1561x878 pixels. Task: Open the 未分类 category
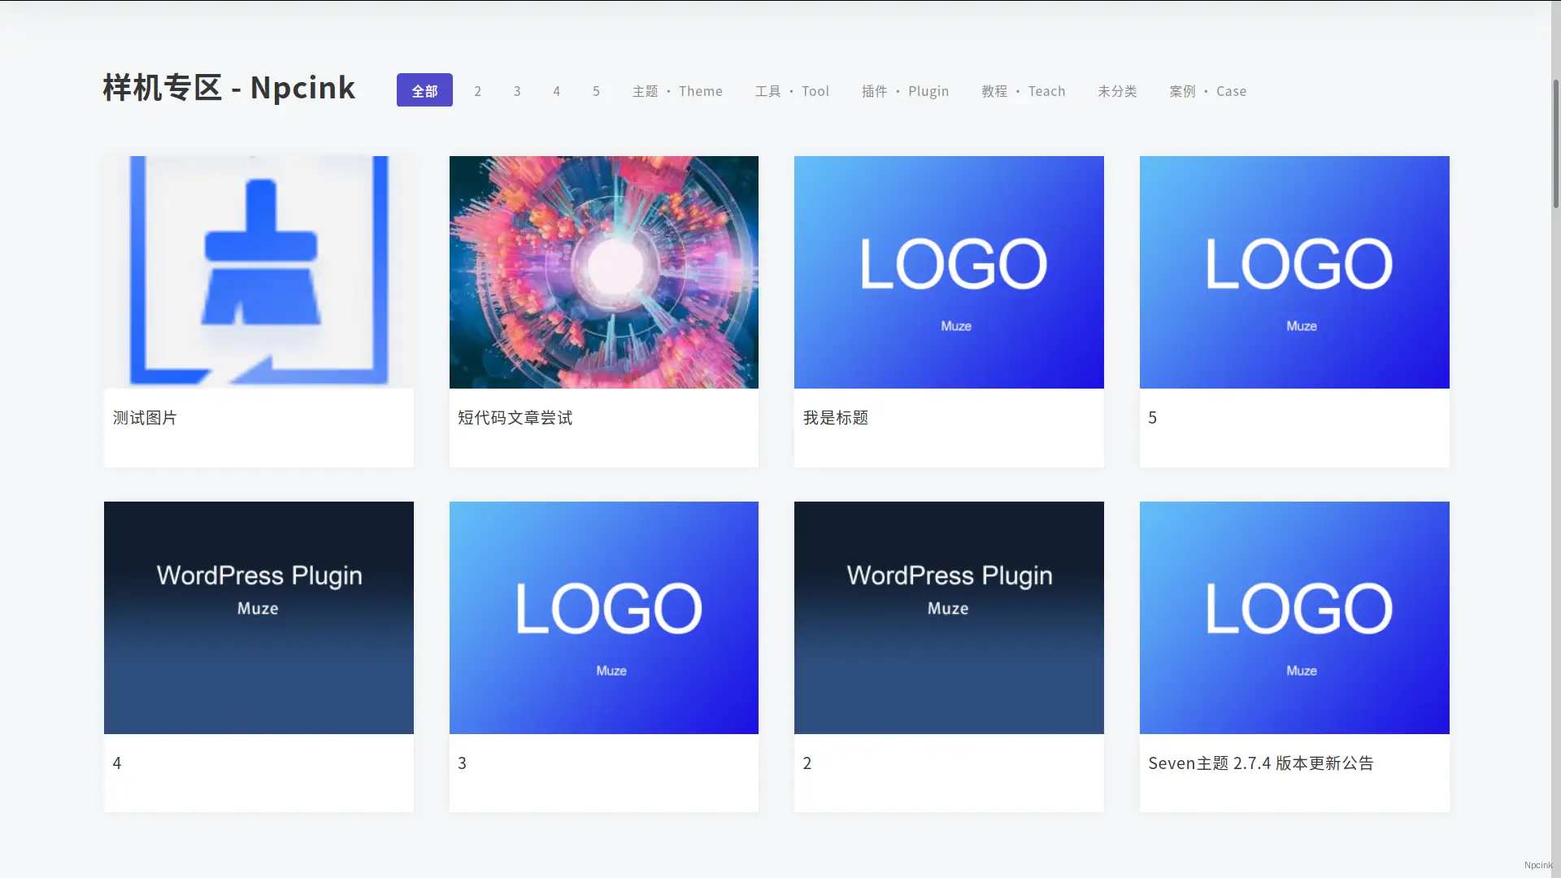pyautogui.click(x=1117, y=91)
